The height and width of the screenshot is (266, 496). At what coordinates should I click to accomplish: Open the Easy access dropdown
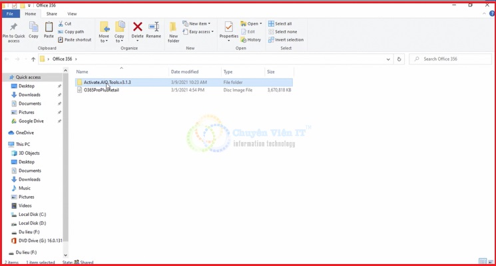click(x=198, y=32)
